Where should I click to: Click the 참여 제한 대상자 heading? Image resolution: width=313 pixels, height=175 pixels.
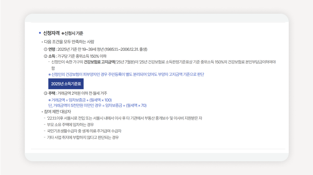point(57,112)
